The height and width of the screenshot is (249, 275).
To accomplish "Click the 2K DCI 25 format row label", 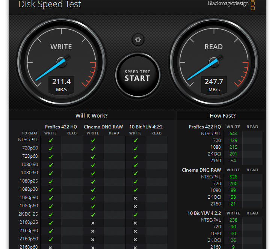I will [x=28, y=214].
